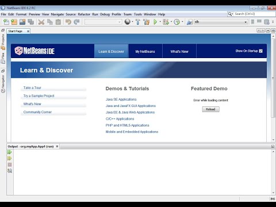Click the Take a Tour link
The width and height of the screenshot is (276, 207).
coord(32,88)
